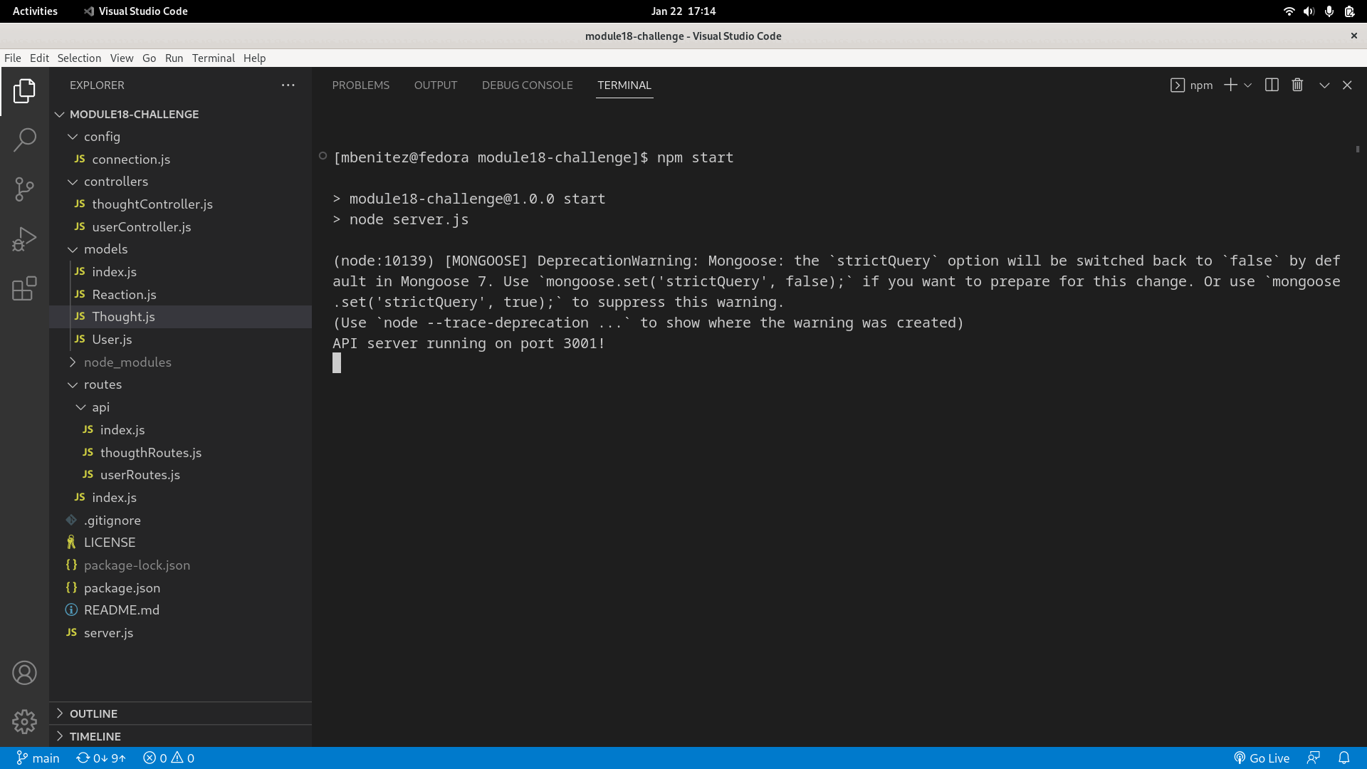Open the Accounts icon in activity bar
The width and height of the screenshot is (1367, 769).
coord(24,673)
